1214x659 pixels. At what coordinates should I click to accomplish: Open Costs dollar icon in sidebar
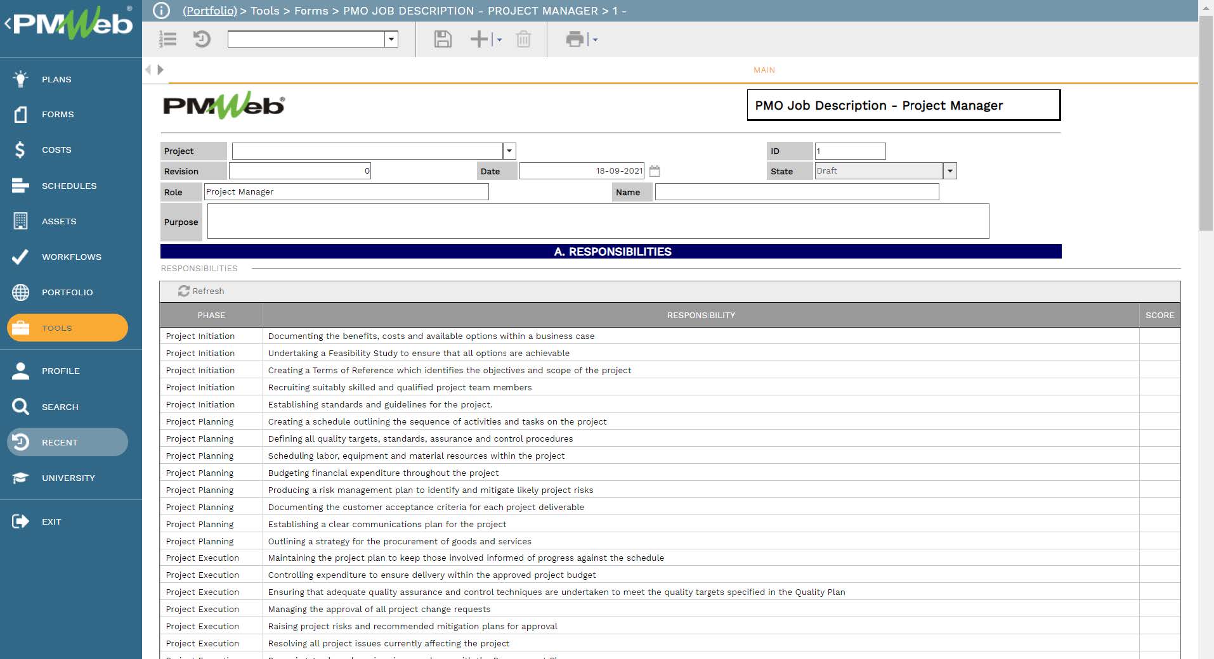click(x=20, y=150)
